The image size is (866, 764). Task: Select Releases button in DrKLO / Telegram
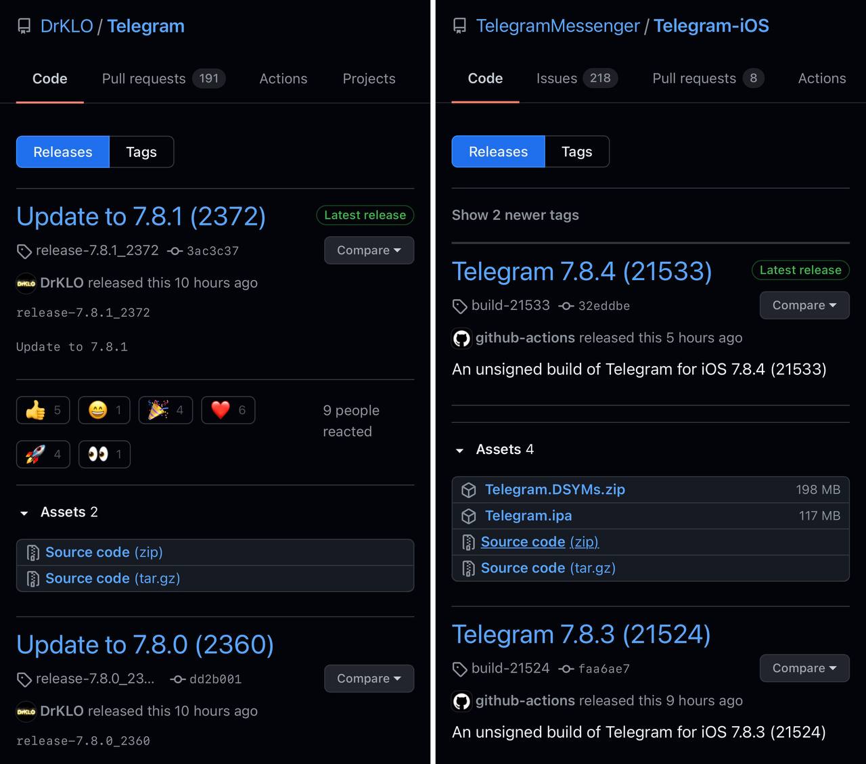tap(63, 152)
